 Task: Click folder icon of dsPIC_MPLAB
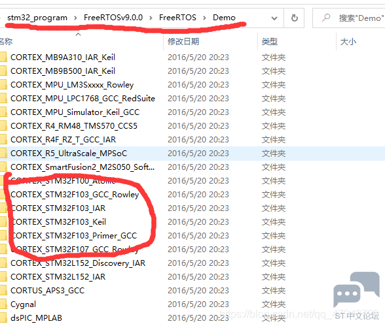[x=3, y=318]
